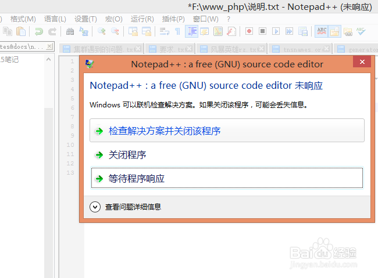The height and width of the screenshot is (278, 378).
Task: Click the Copy toolbar icon
Action: pos(8,31)
